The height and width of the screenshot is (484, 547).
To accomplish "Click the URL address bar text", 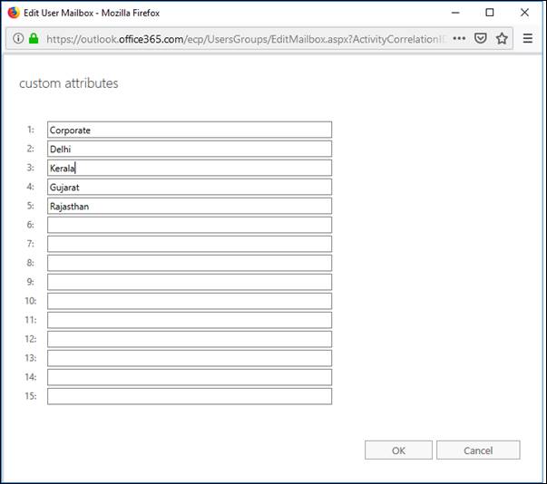I will [x=247, y=39].
